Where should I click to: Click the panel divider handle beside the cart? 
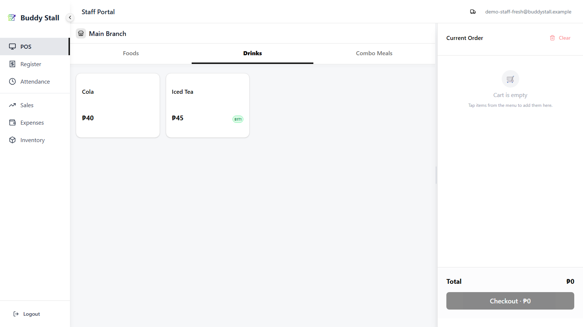[x=436, y=175]
